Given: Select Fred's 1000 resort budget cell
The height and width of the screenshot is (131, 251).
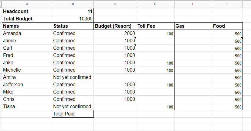Looking at the screenshot, I should click(x=115, y=55).
